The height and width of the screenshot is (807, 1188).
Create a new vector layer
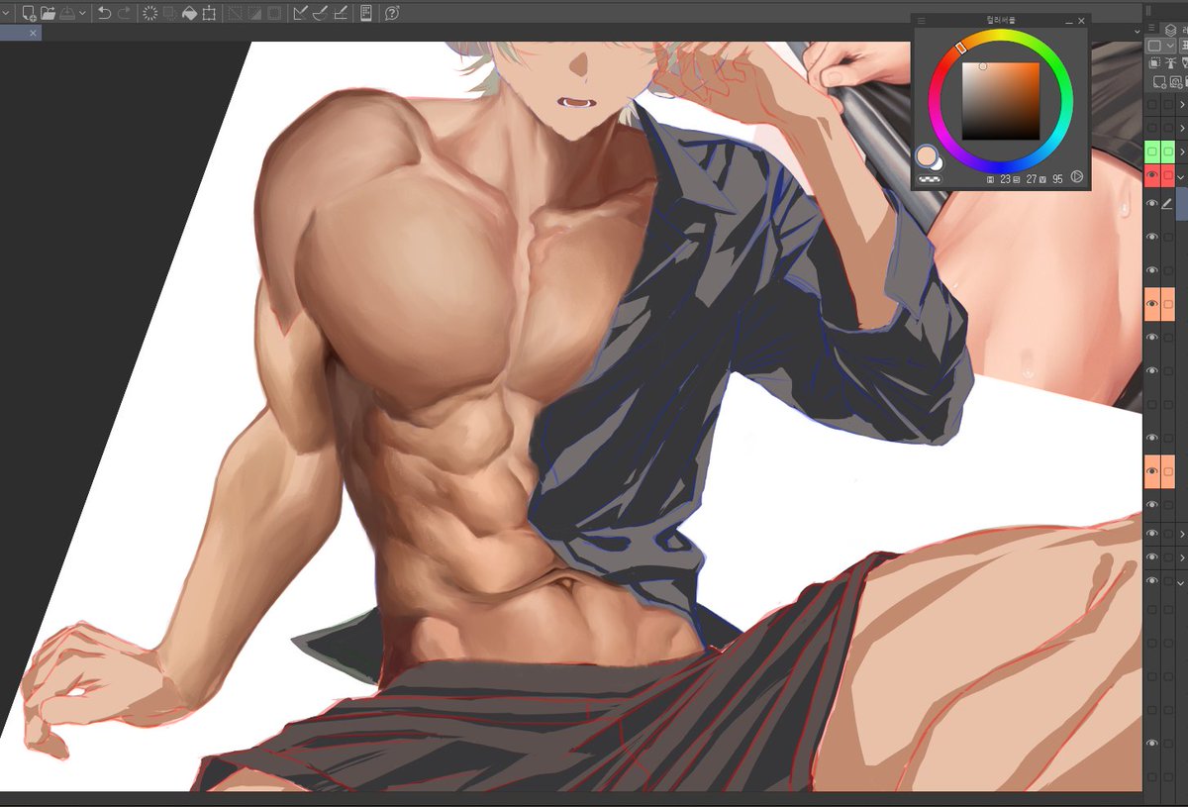(1175, 81)
